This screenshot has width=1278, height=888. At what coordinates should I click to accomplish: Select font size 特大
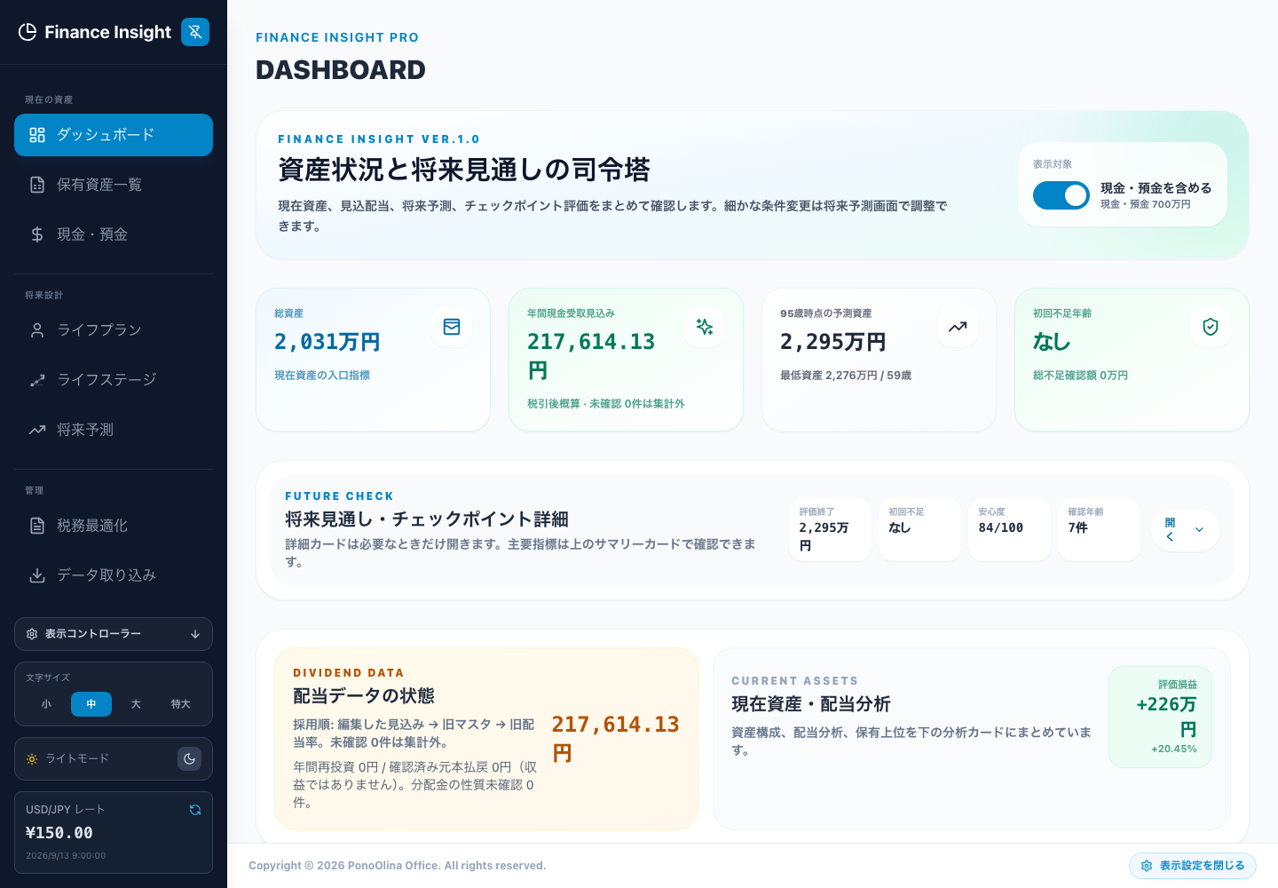coord(181,704)
